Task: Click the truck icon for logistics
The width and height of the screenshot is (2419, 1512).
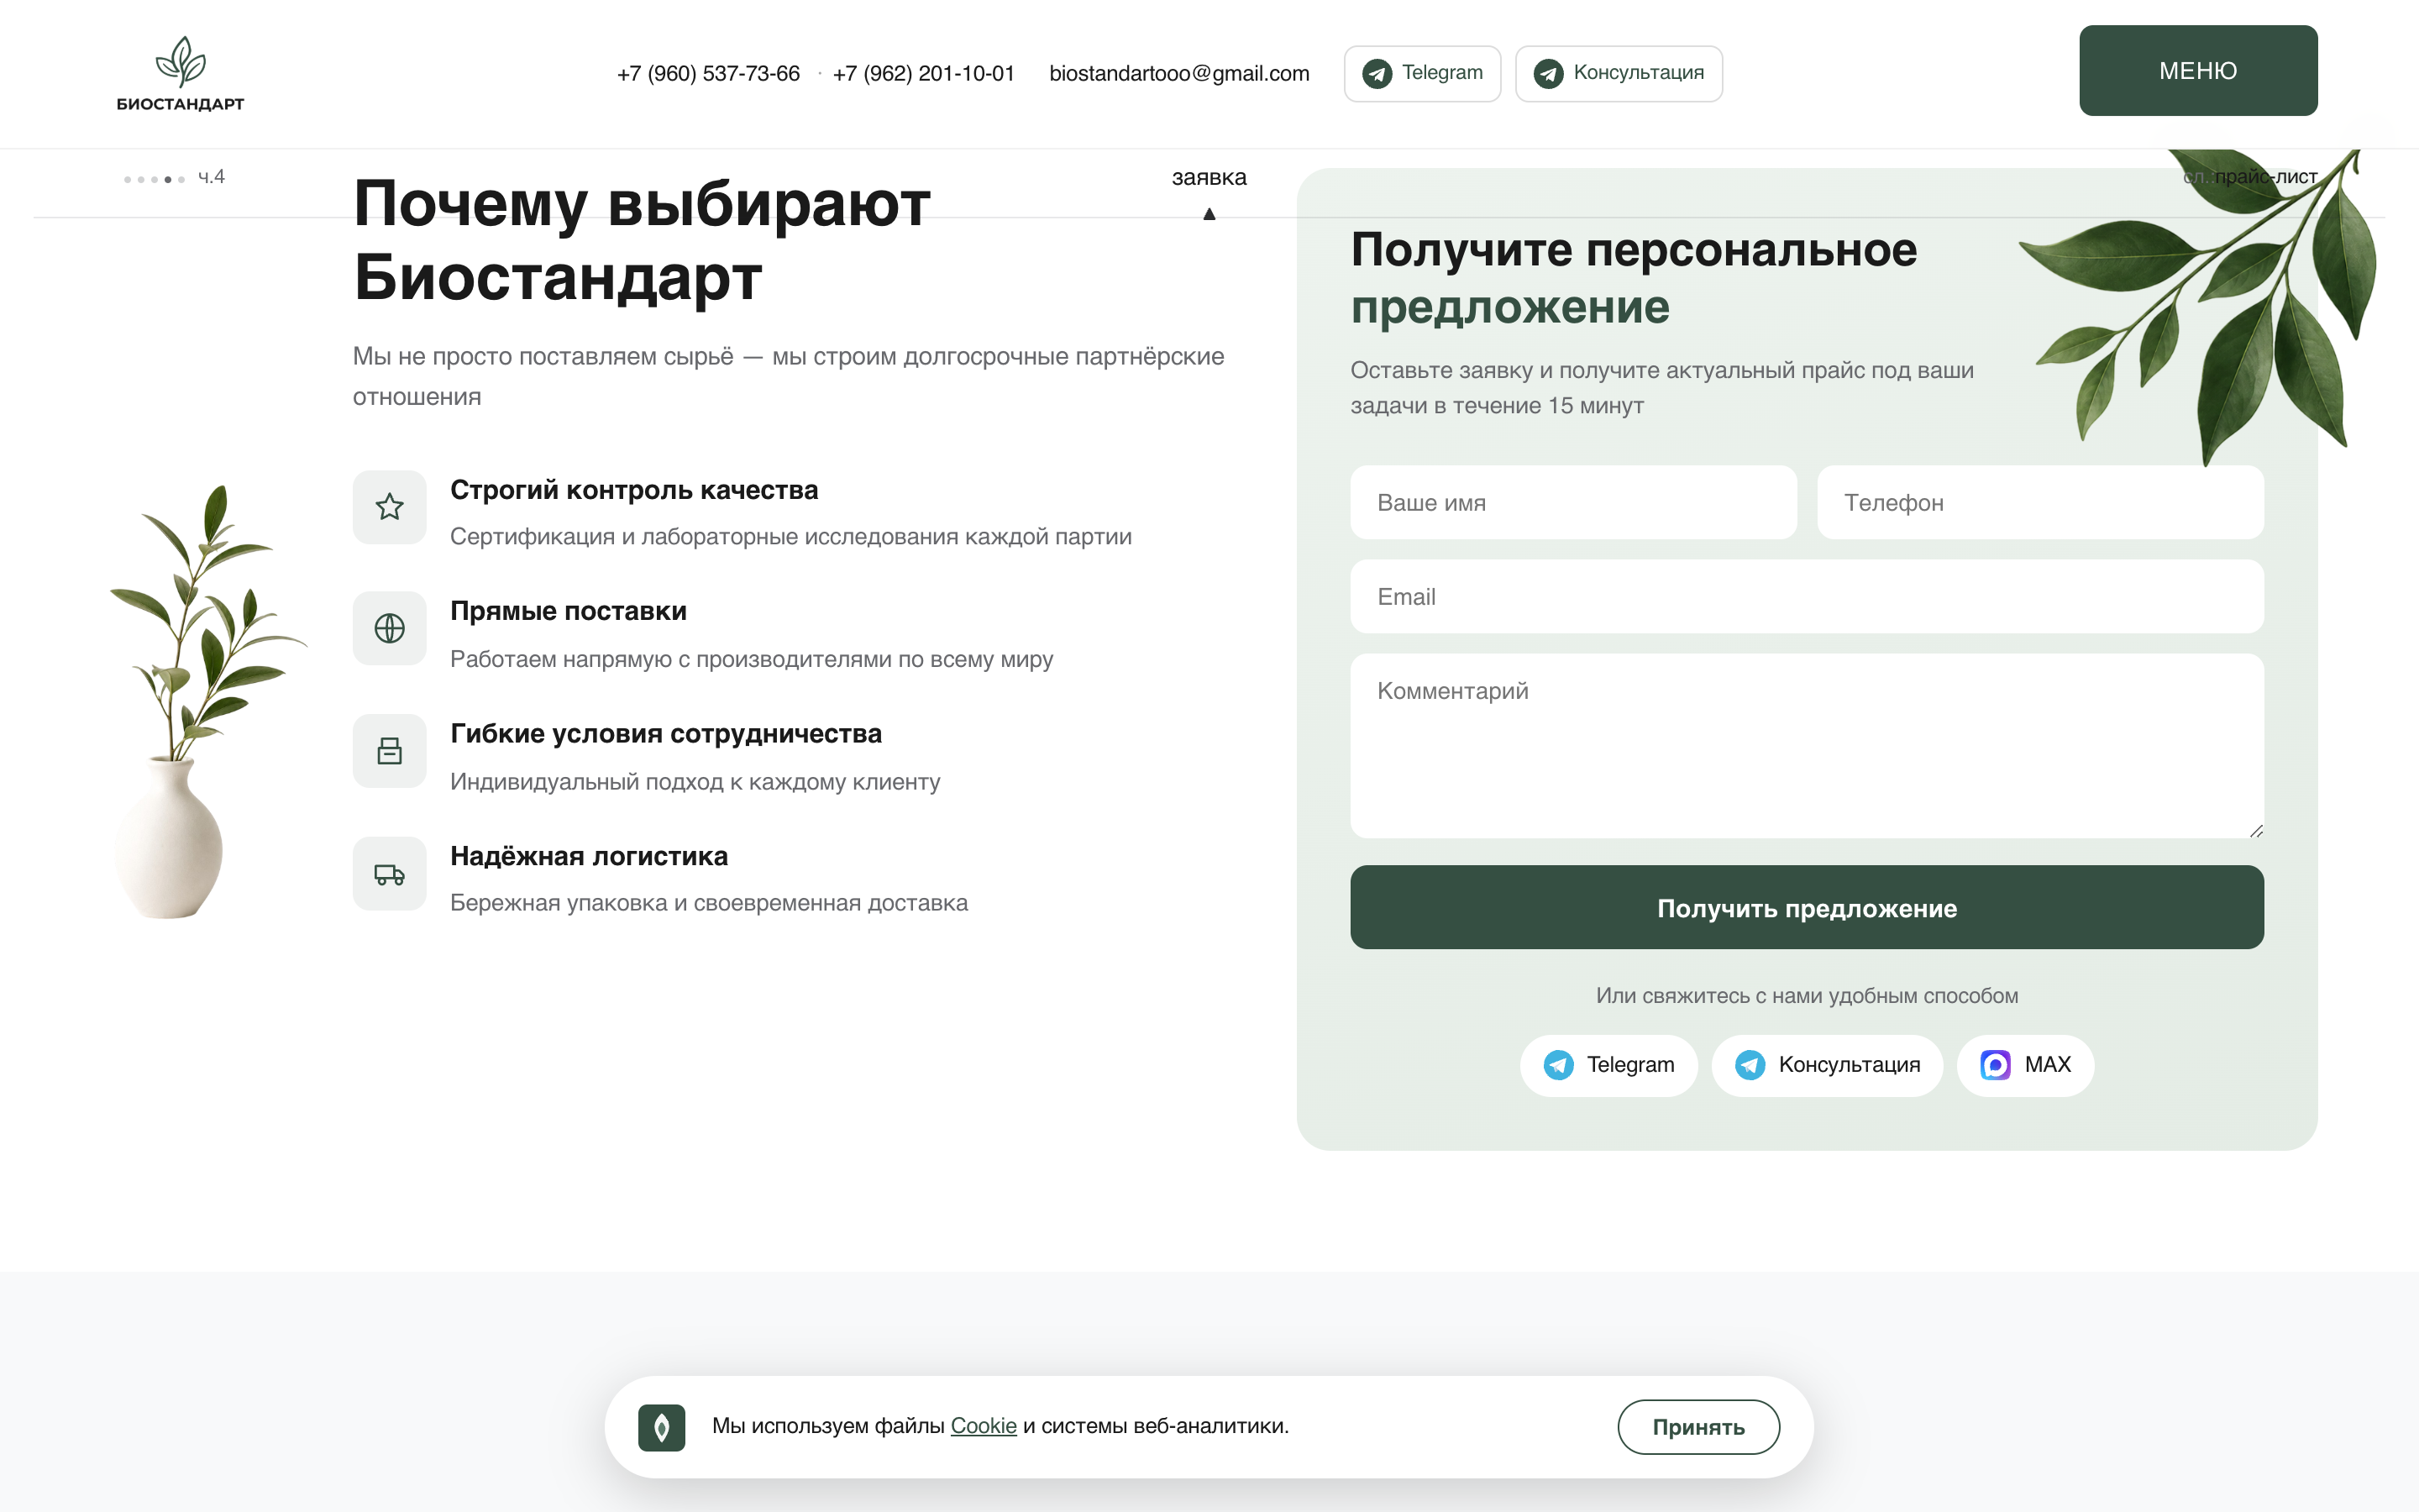Action: [389, 874]
